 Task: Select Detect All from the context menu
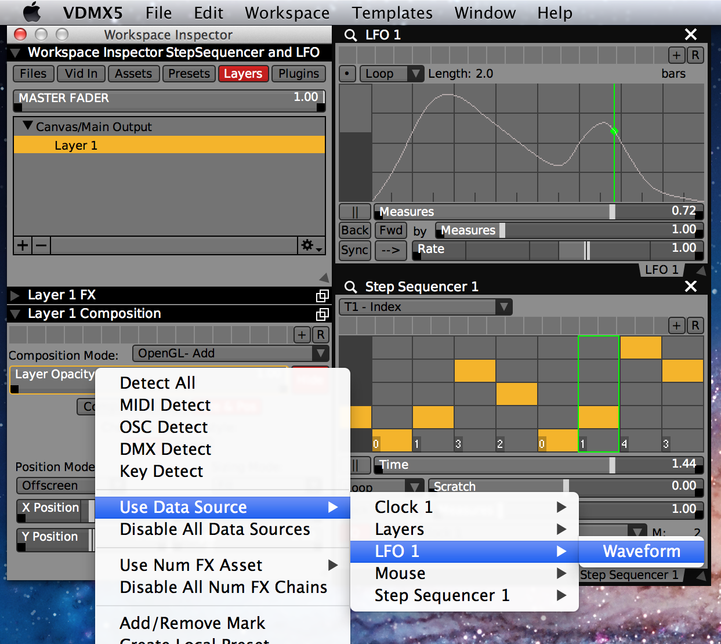tap(157, 383)
